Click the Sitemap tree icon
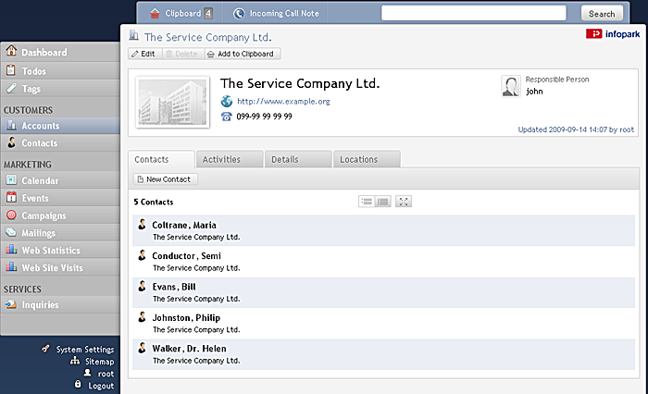This screenshot has width=648, height=394. (75, 361)
